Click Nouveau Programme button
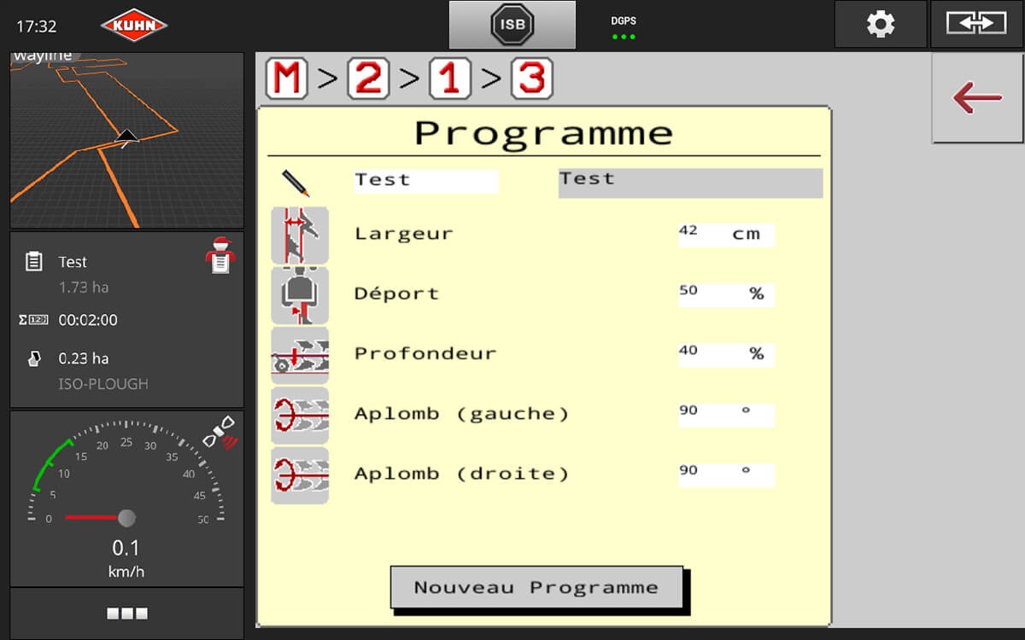This screenshot has height=640, width=1025. tap(536, 587)
